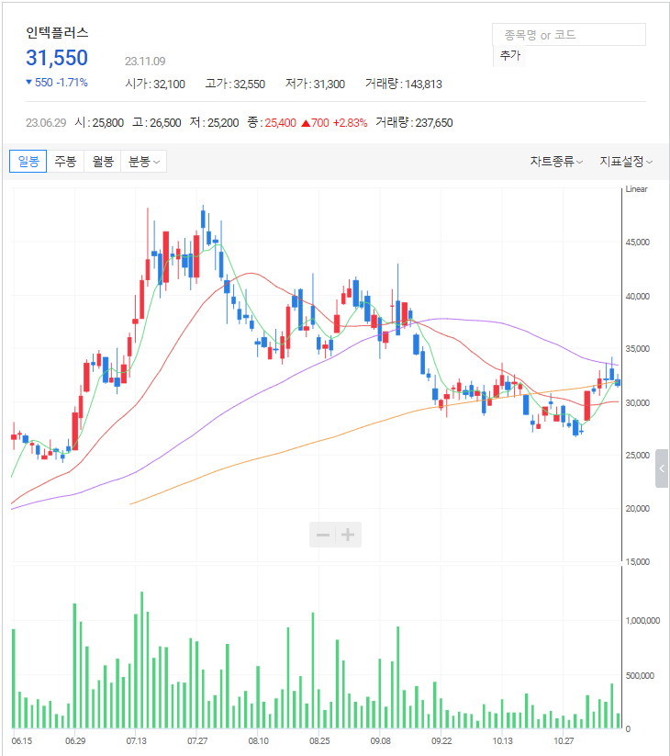Click the price change 550 -1.71%
The height and width of the screenshot is (756, 670).
pyautogui.click(x=57, y=83)
